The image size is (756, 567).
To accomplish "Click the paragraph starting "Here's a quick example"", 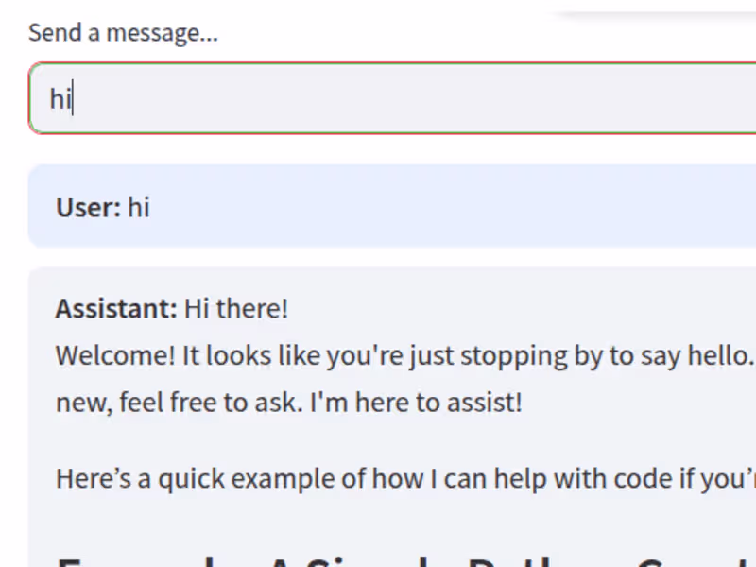I will tap(378, 478).
